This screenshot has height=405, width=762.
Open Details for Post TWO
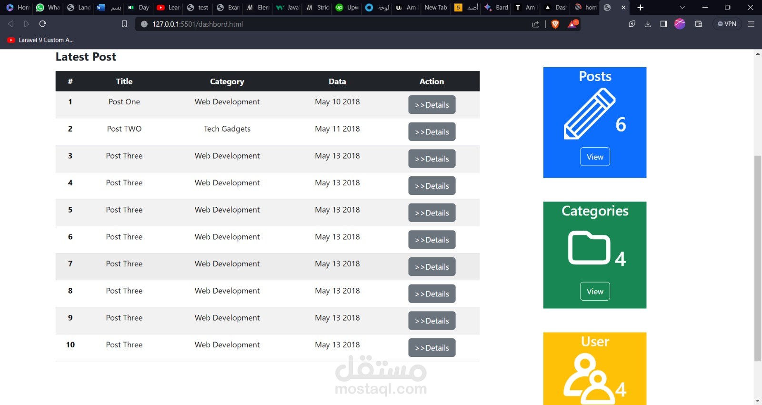(x=432, y=132)
